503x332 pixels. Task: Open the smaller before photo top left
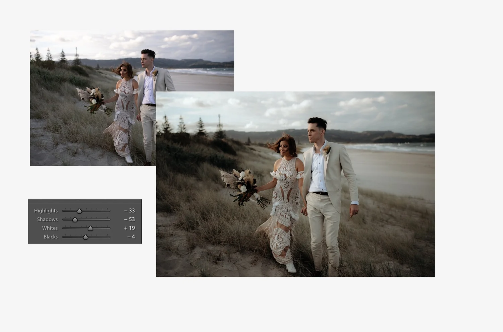(x=84, y=84)
